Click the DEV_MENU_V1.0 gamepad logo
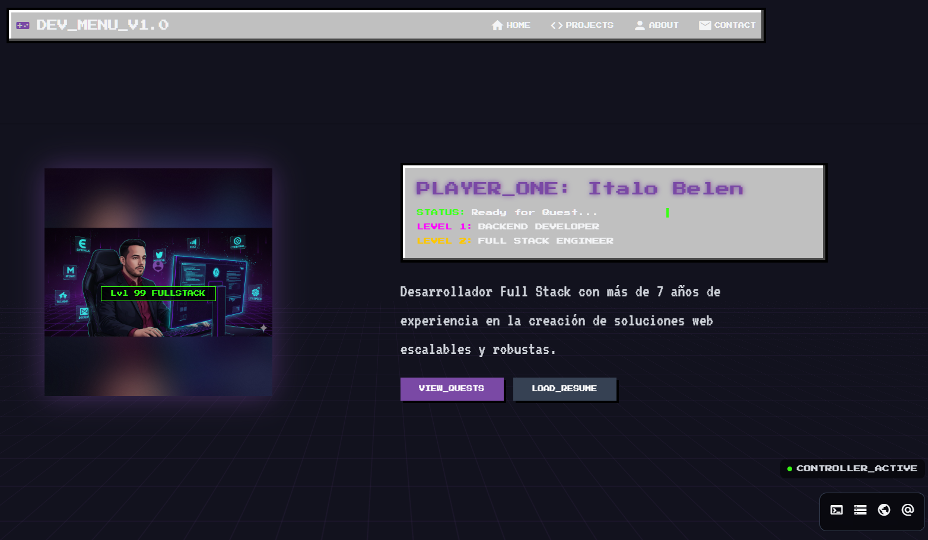Viewport: 928px width, 540px height. tap(92, 25)
